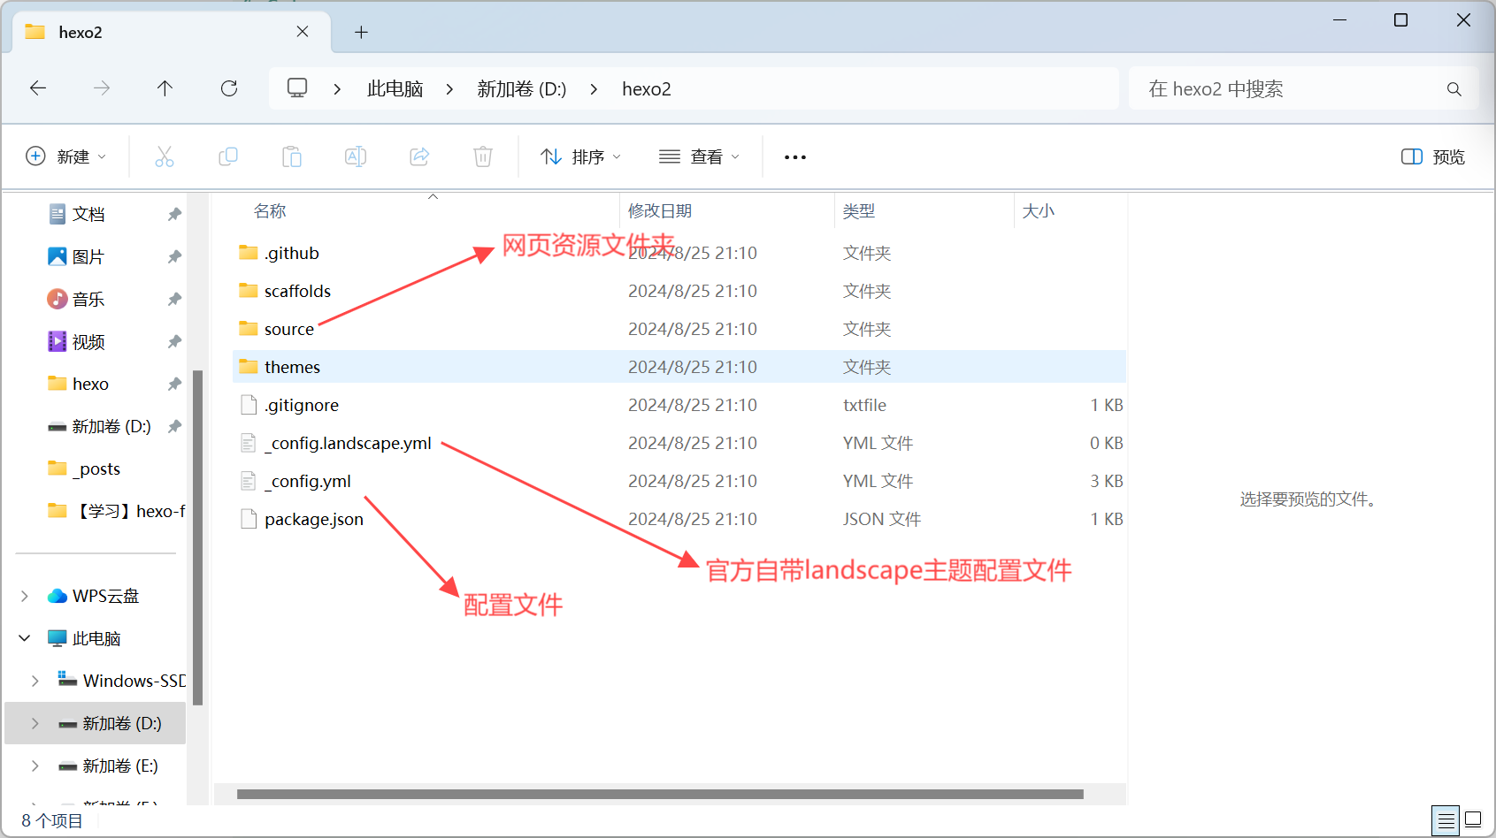The height and width of the screenshot is (838, 1496).
Task: Click JSON 文件 type cell of package.json
Action: coord(882,519)
